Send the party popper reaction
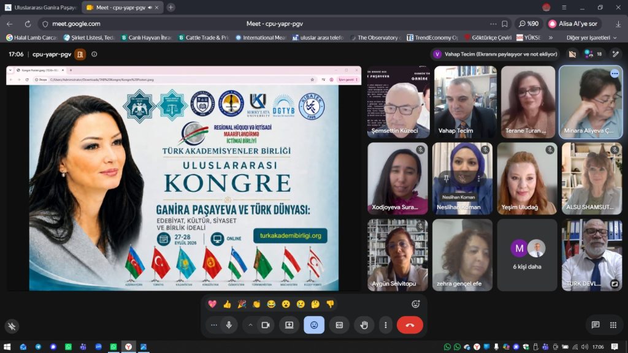This screenshot has width=628, height=353. coord(242,304)
